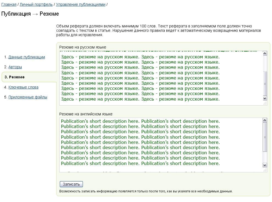Open step 2 Авторы
272x202 pixels.
pos(15,67)
